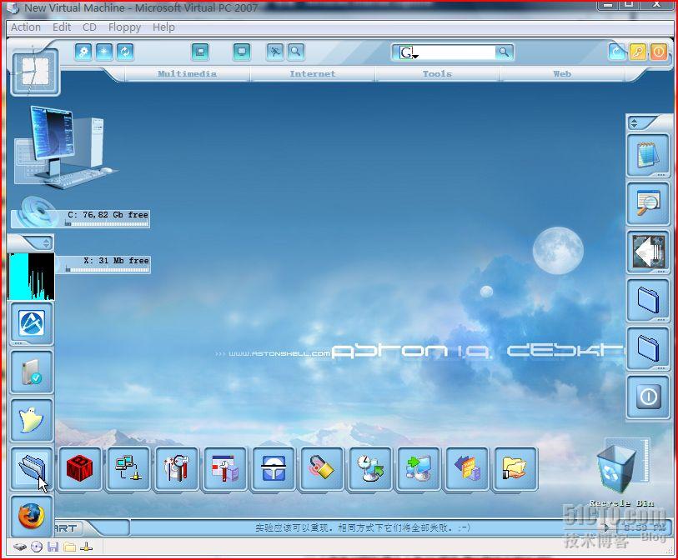Open the CD menu
This screenshot has width=678, height=560.
pos(89,27)
